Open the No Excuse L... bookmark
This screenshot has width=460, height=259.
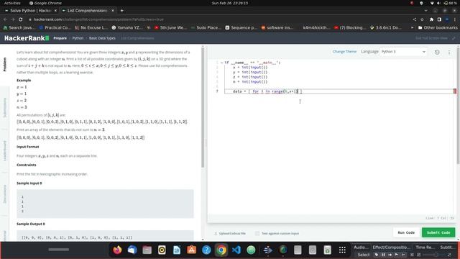click(91, 27)
